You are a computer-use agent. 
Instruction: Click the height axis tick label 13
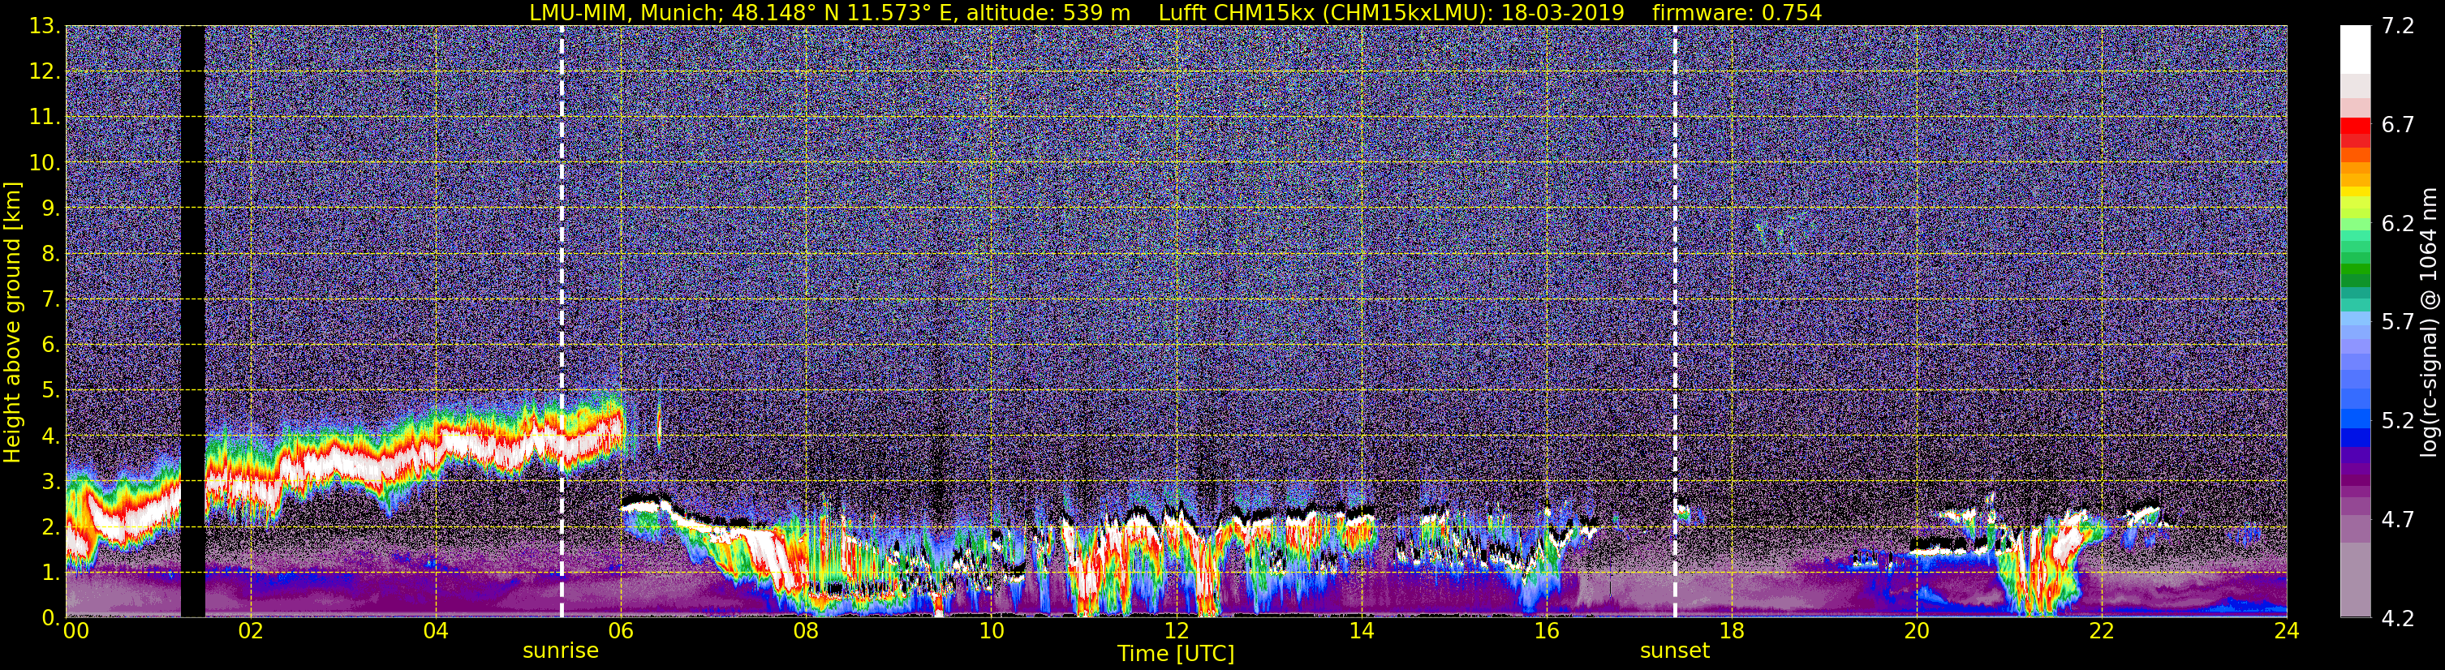pyautogui.click(x=45, y=27)
